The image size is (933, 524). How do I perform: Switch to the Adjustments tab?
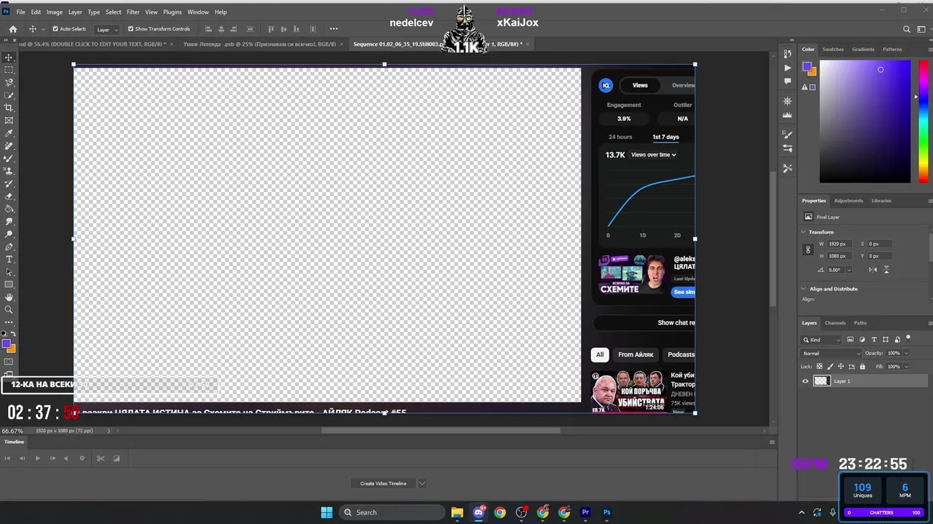pyautogui.click(x=848, y=201)
